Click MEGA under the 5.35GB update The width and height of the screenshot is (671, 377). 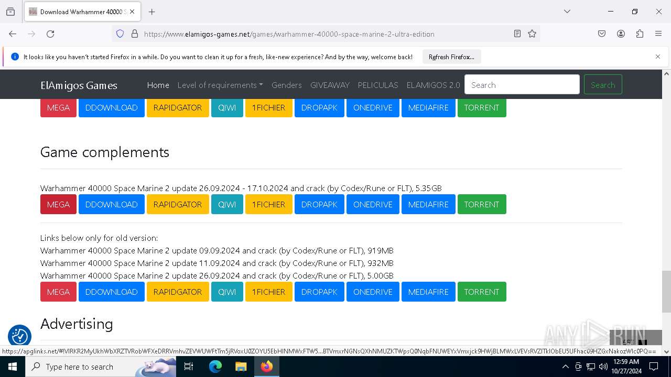58,204
